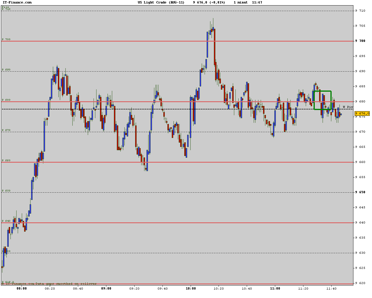Select 9 665 on the right price scale
This screenshot has width=372, height=298.
360,147
